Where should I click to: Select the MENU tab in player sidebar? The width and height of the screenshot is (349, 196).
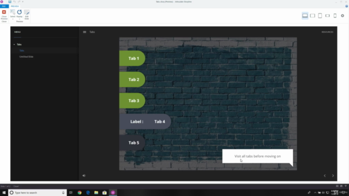coord(17,32)
